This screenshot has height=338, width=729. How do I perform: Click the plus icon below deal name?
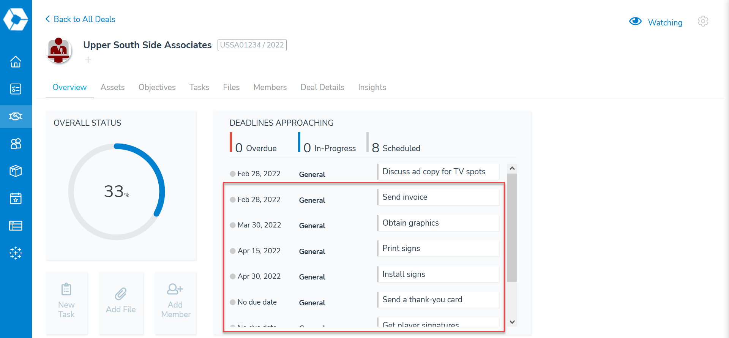[x=88, y=60]
